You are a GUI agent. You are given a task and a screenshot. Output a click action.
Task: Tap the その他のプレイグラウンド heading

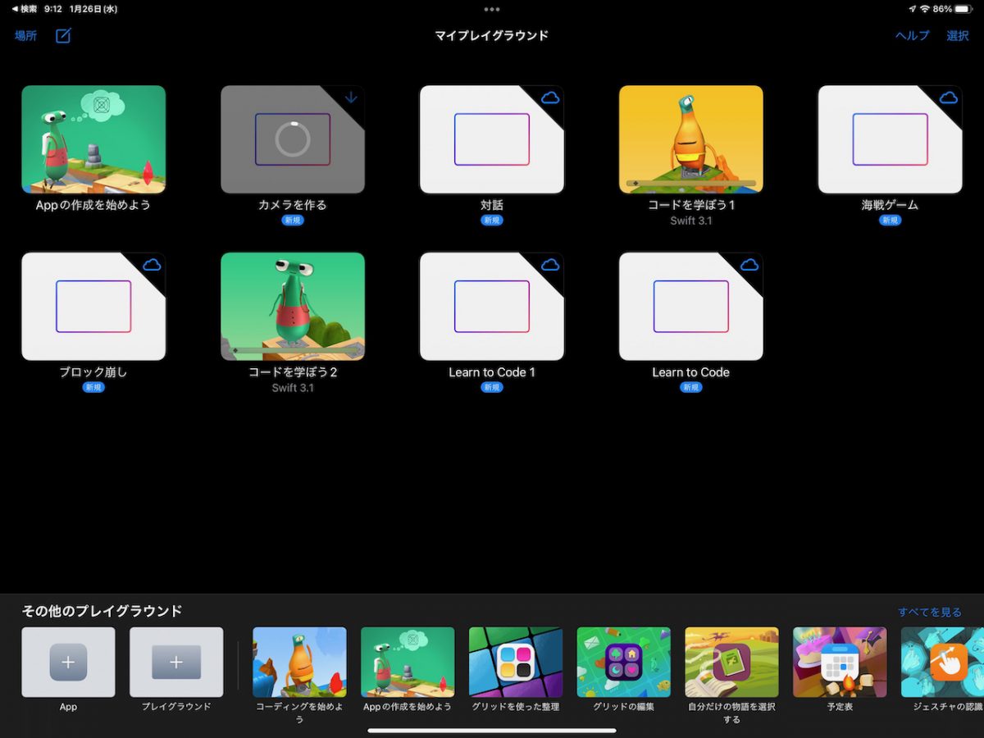(x=102, y=611)
